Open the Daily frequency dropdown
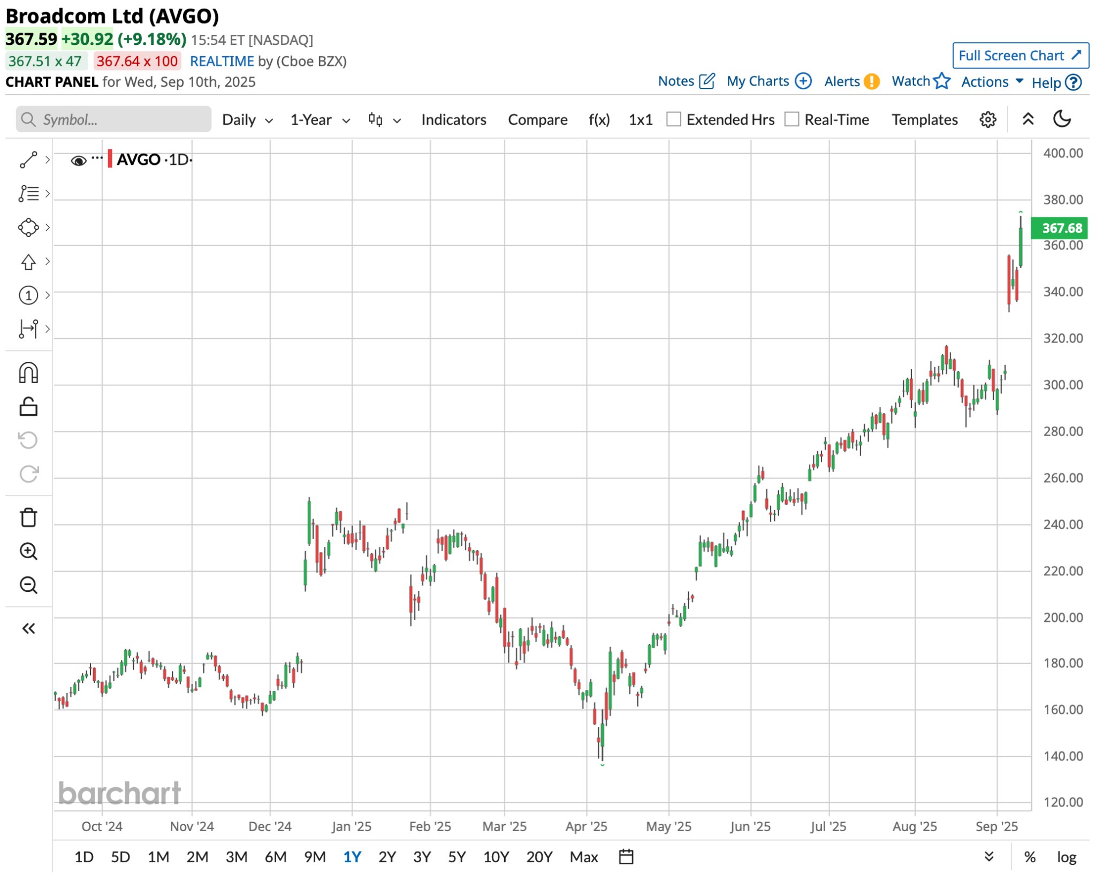The height and width of the screenshot is (882, 1096). (x=247, y=120)
